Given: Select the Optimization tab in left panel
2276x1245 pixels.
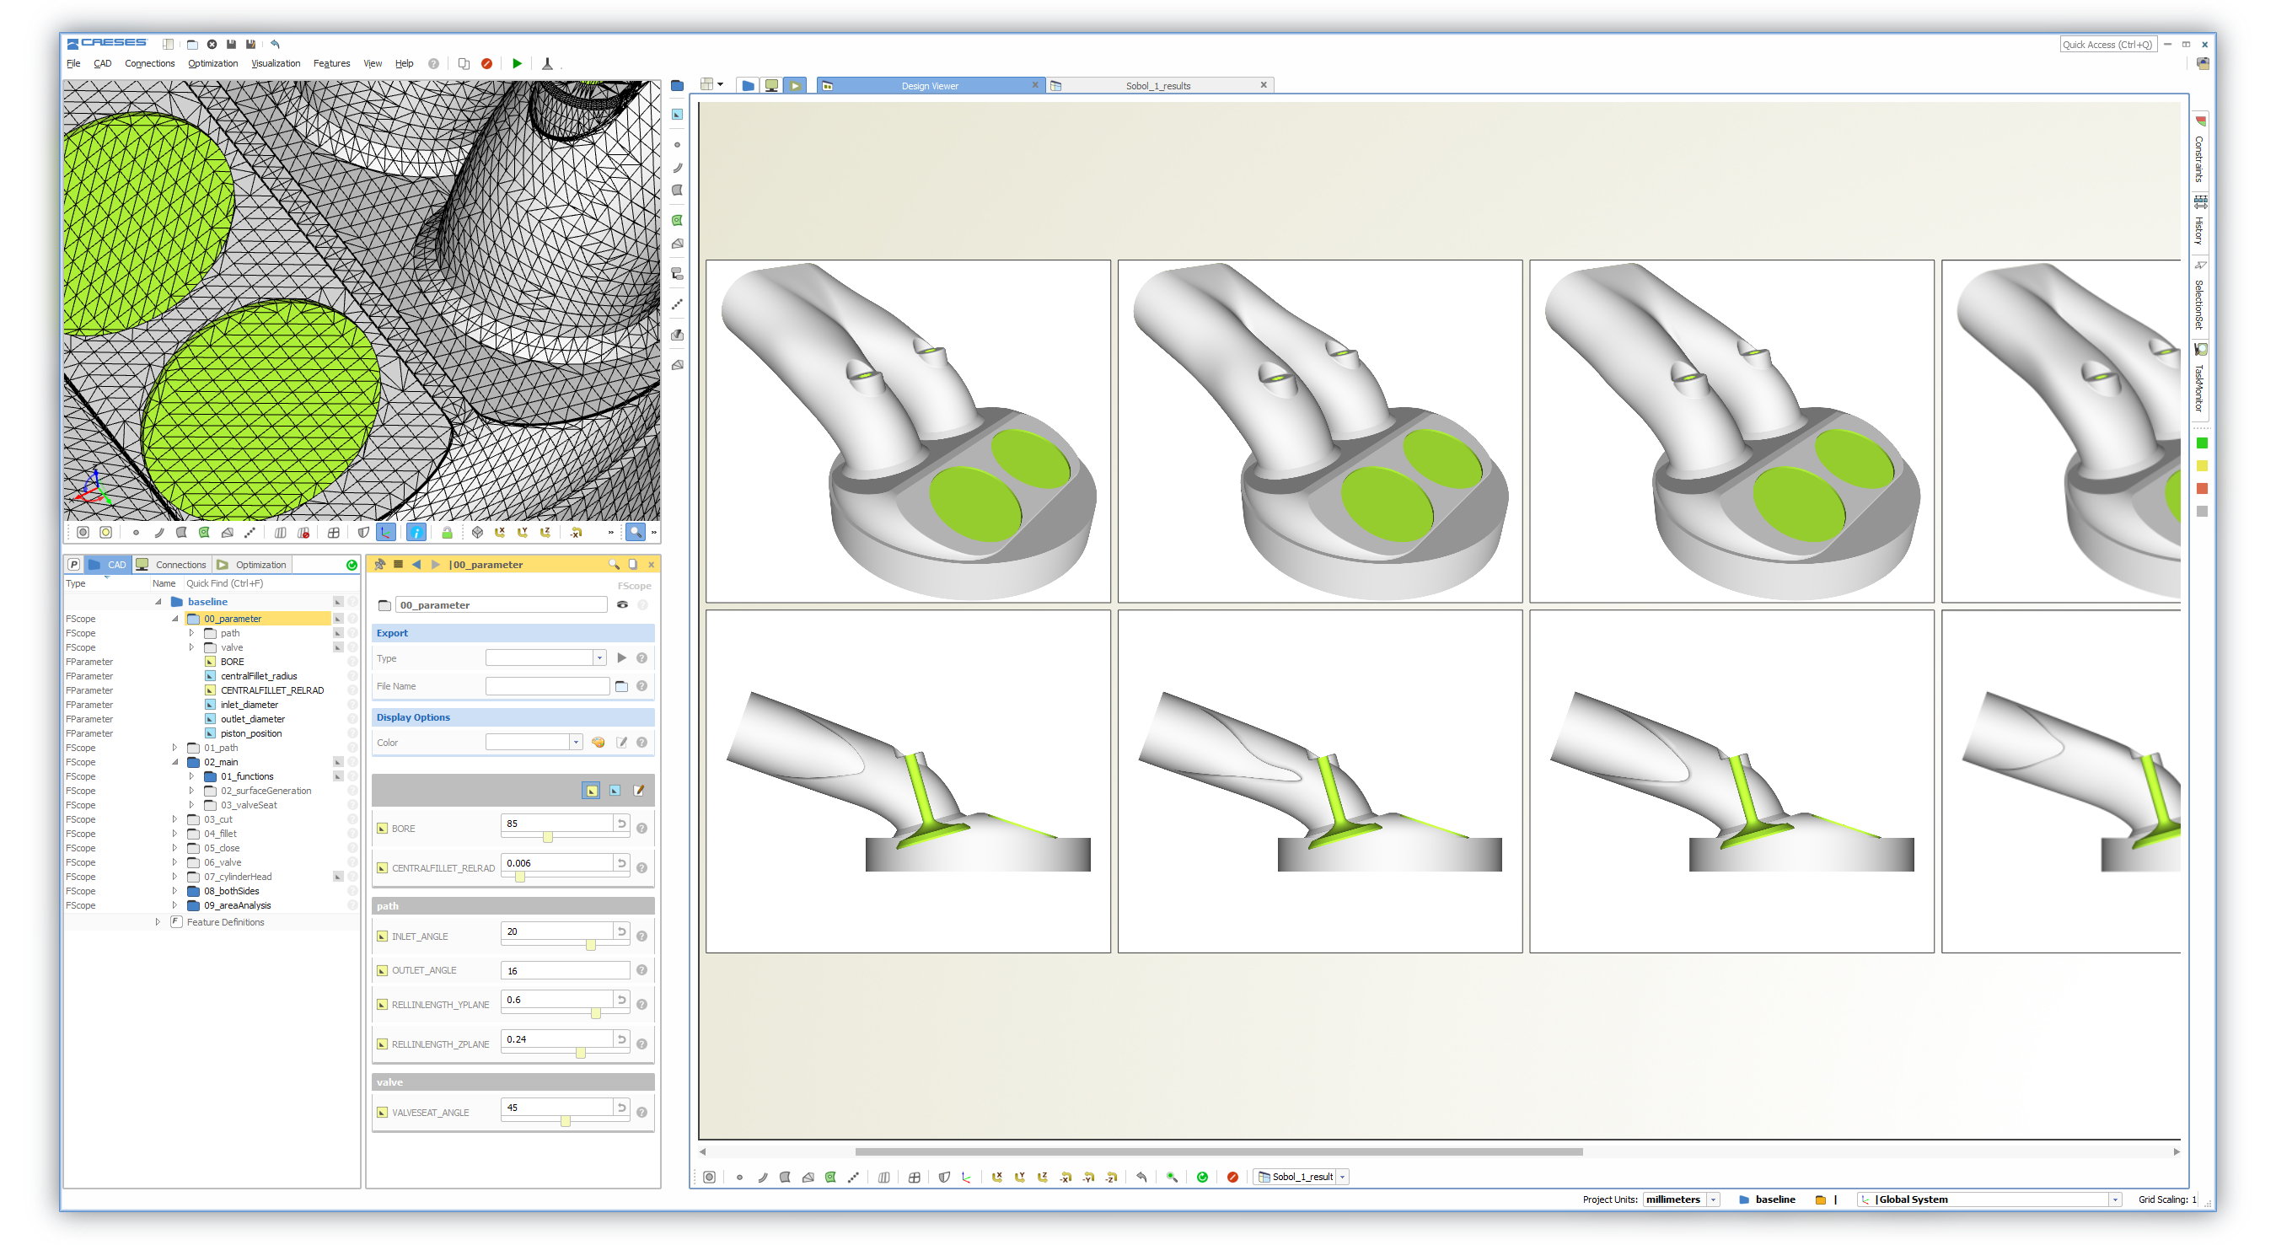Looking at the screenshot, I should click(256, 564).
